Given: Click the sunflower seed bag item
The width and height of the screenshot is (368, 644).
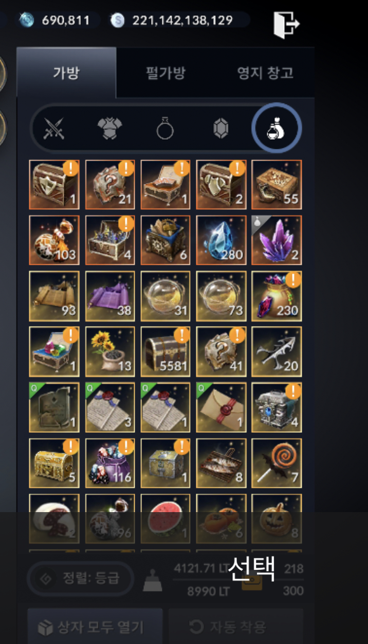Looking at the screenshot, I should pyautogui.click(x=110, y=351).
